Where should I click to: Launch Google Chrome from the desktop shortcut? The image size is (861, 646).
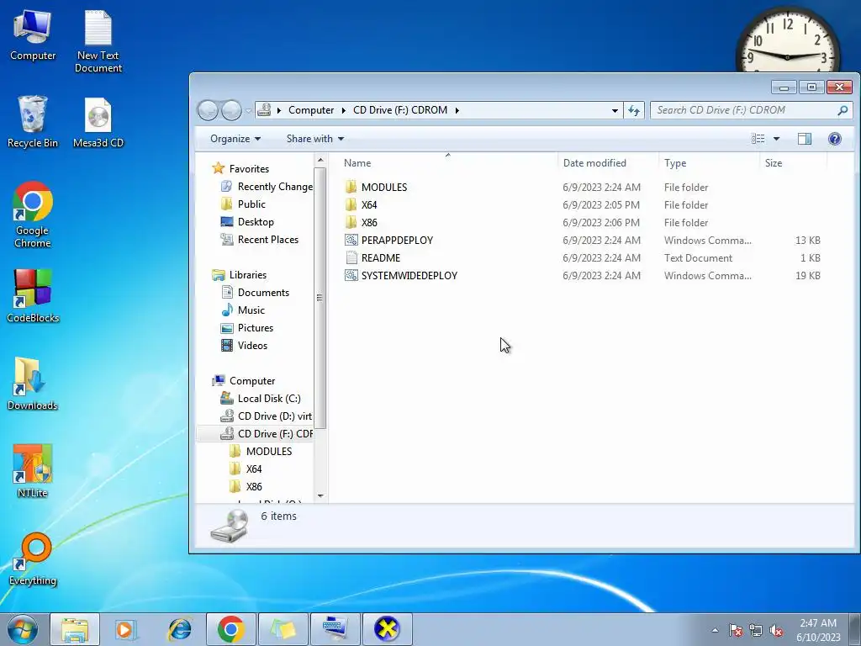(x=33, y=214)
